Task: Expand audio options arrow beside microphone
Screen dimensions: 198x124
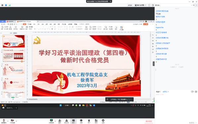Action: click(8, 121)
